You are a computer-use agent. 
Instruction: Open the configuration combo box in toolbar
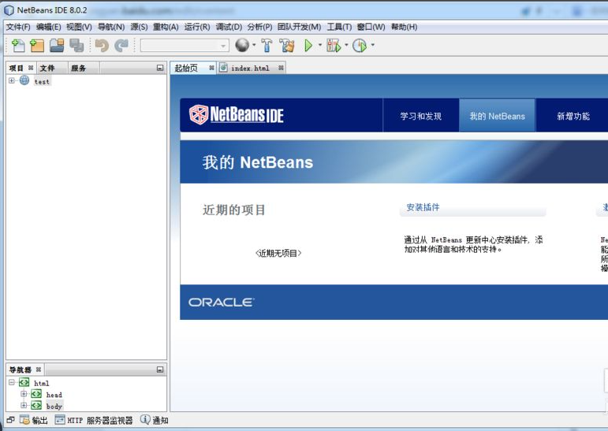(185, 46)
